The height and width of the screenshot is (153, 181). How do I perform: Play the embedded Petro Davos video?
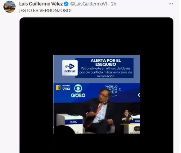(x=97, y=94)
